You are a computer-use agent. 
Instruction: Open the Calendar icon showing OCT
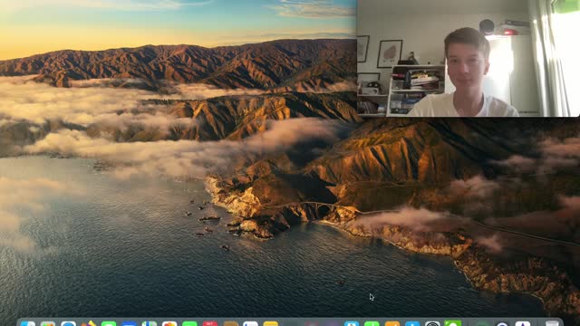point(209,324)
